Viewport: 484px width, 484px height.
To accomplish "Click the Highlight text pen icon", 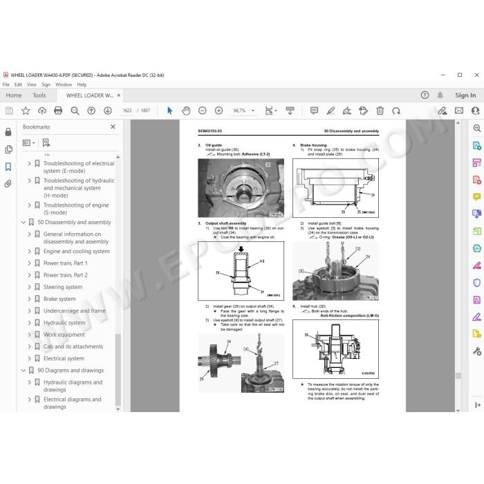I will point(331,111).
